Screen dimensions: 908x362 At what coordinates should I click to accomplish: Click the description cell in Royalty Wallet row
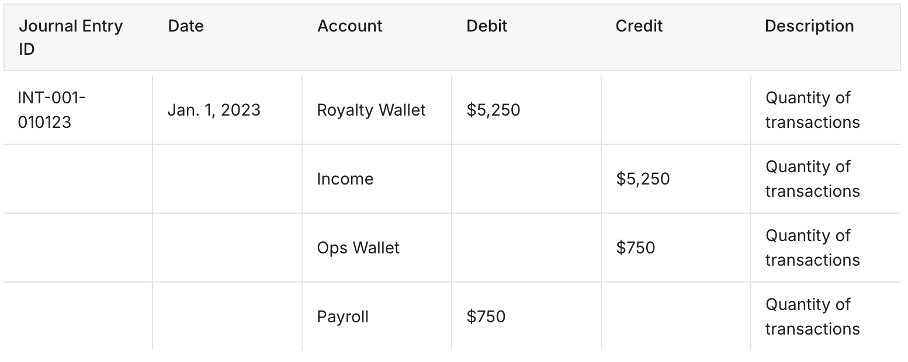click(x=812, y=110)
